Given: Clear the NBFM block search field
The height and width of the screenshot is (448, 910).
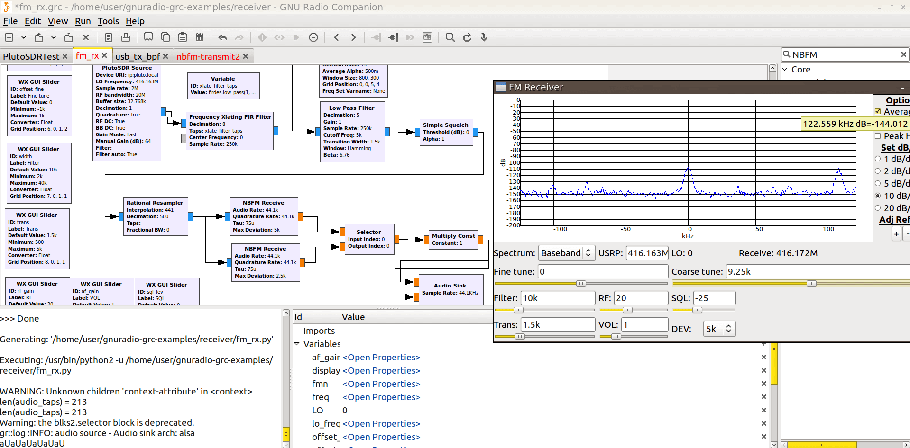Looking at the screenshot, I should 903,54.
